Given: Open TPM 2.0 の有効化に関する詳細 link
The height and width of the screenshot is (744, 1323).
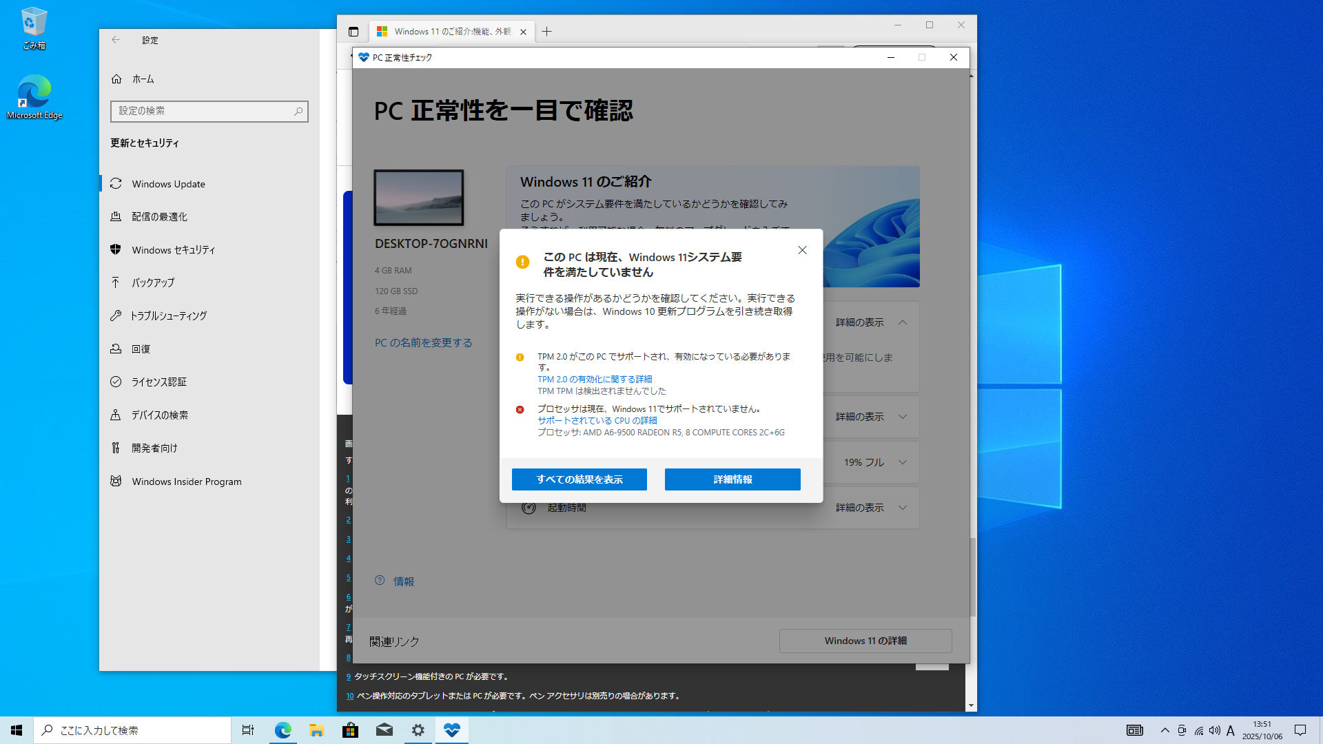Looking at the screenshot, I should [x=595, y=380].
